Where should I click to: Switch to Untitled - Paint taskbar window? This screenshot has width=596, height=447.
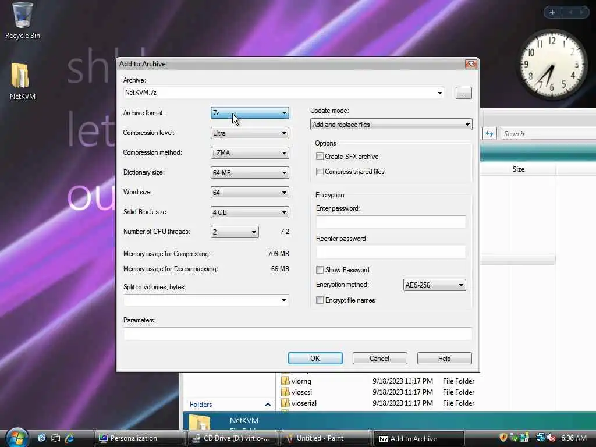[325, 438]
